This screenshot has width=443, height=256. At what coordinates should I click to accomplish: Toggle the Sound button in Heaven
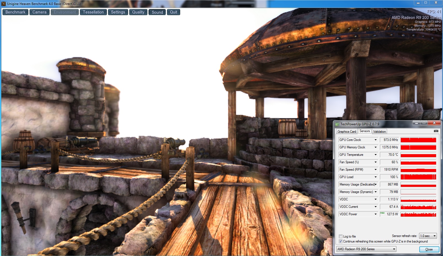[157, 12]
